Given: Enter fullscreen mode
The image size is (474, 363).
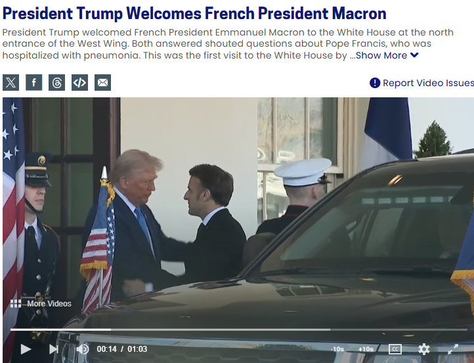Looking at the screenshot, I should pyautogui.click(x=452, y=349).
